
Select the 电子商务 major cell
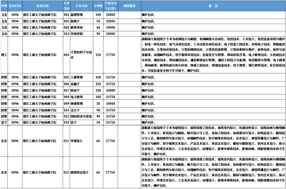click(76, 97)
